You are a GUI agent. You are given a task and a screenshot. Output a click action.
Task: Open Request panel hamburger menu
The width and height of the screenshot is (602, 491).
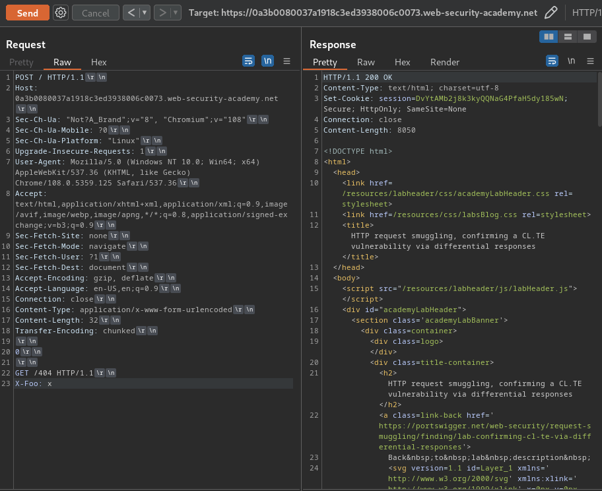point(286,61)
